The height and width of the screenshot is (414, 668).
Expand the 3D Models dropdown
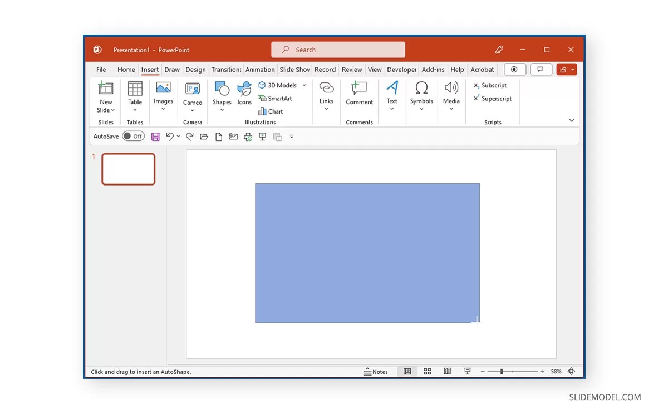tap(304, 85)
